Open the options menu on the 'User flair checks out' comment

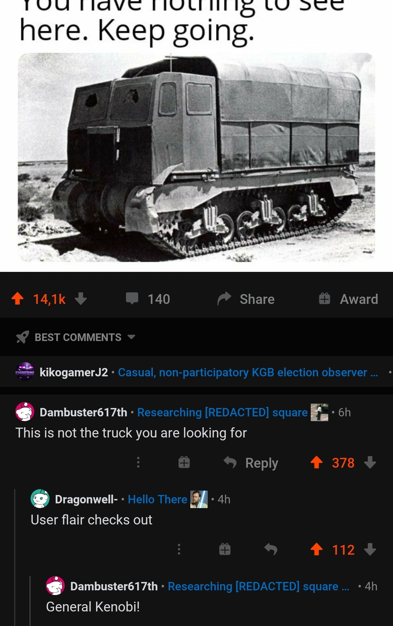tap(179, 549)
